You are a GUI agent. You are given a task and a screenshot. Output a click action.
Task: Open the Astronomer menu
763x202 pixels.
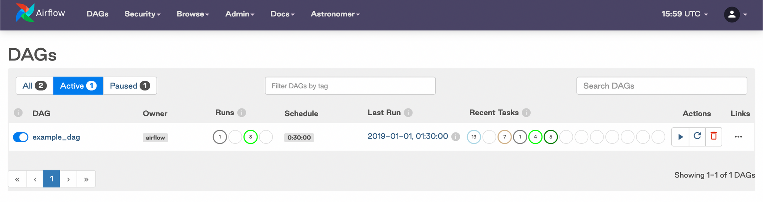coord(335,14)
